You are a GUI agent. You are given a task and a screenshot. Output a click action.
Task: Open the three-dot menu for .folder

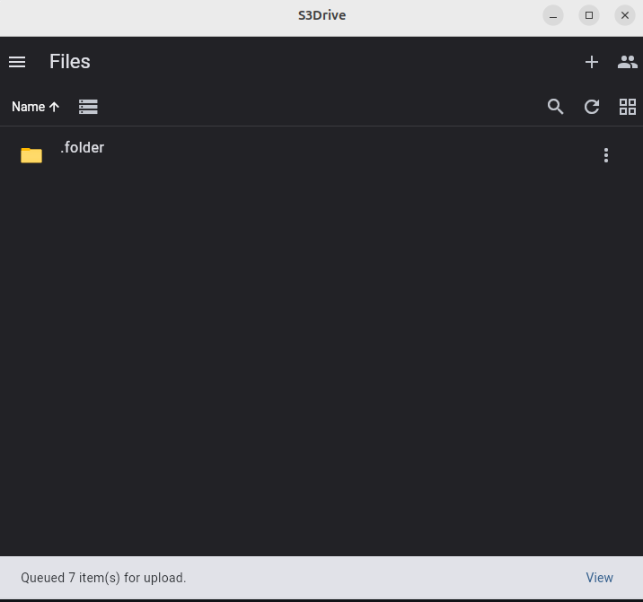606,155
